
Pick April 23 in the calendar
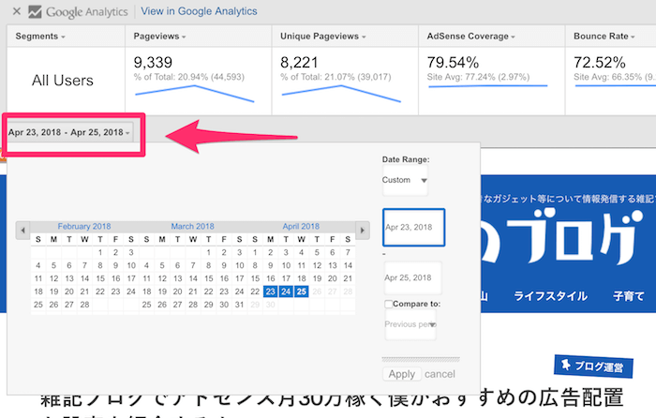[x=270, y=291]
